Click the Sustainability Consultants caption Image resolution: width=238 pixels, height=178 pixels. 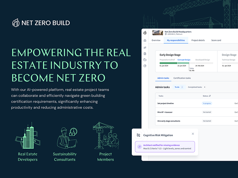[65, 157]
